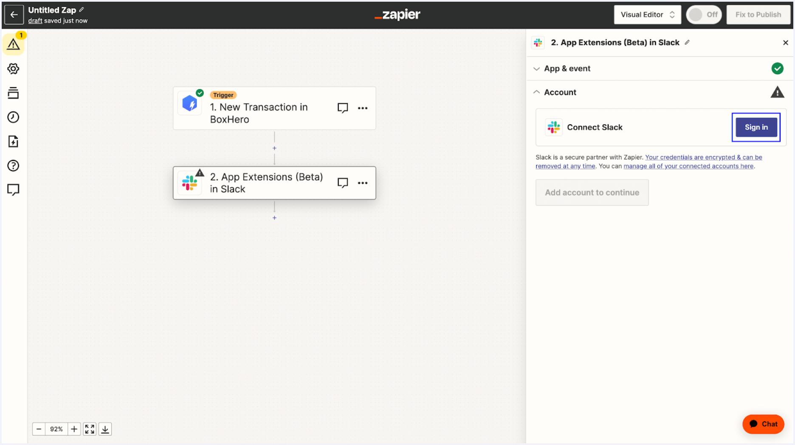Open Help from the question mark icon
This screenshot has height=445, width=795.
pyautogui.click(x=13, y=166)
